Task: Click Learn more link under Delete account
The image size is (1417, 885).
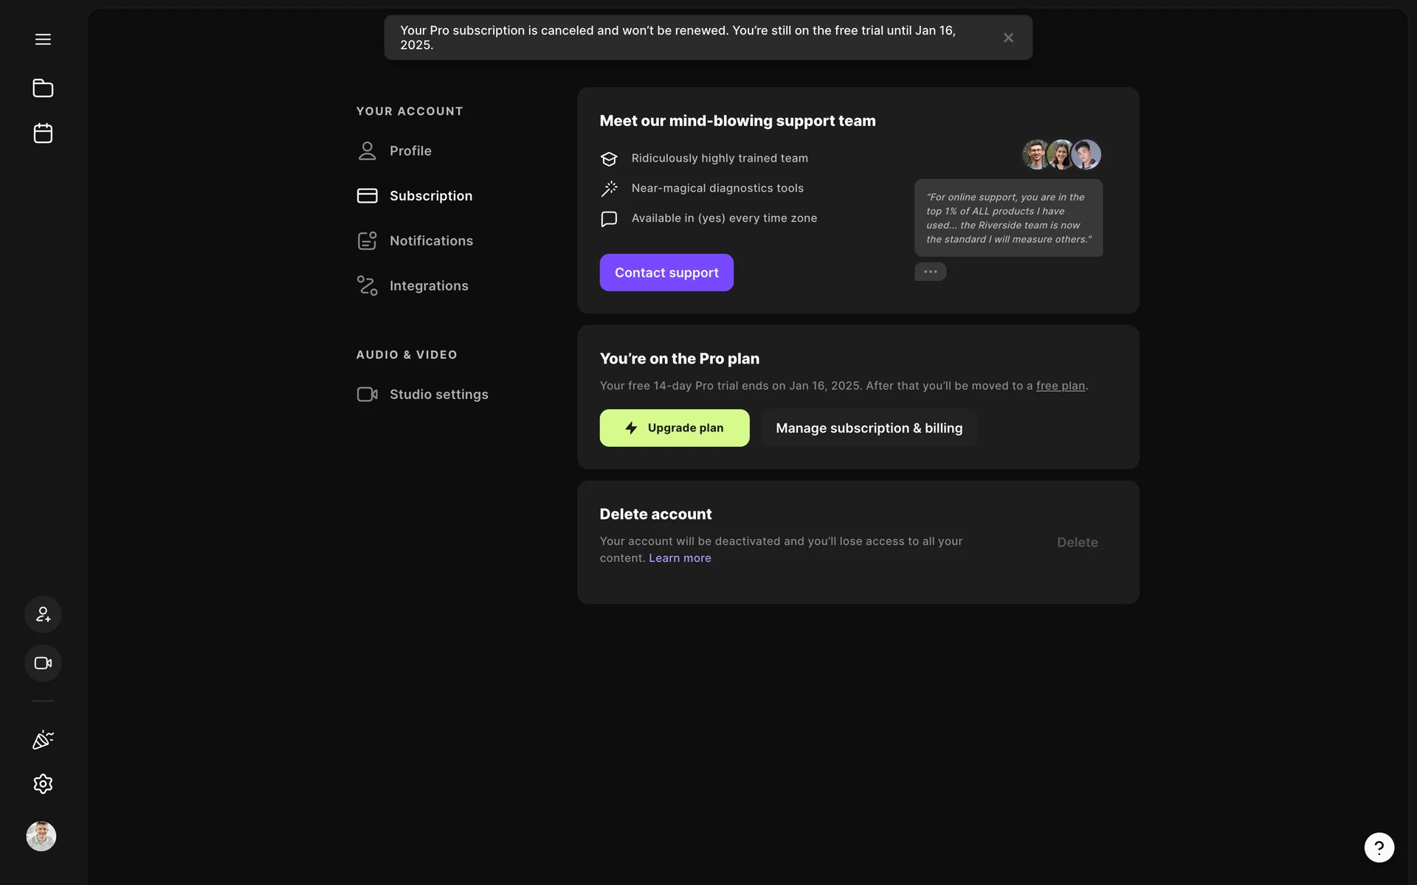Action: pyautogui.click(x=680, y=558)
